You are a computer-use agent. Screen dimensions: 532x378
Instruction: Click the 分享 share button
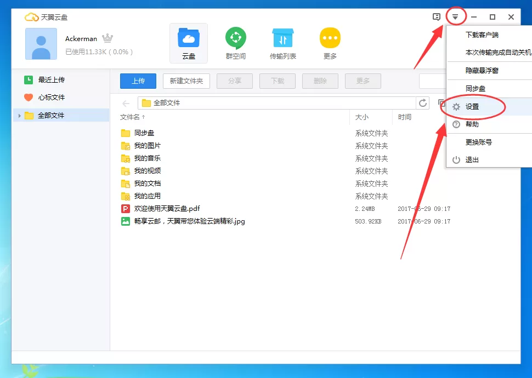click(235, 81)
